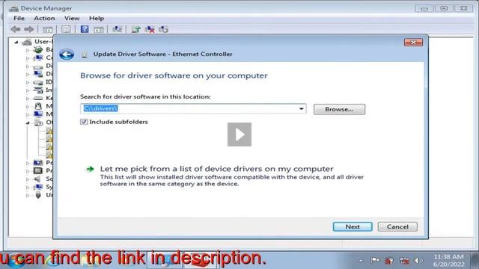Open the File menu
This screenshot has width=479, height=269.
(19, 18)
